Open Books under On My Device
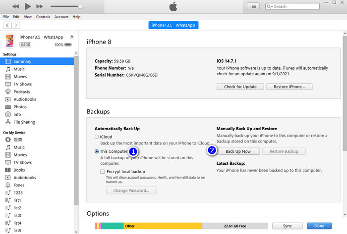The image size is (347, 234). 37,170
